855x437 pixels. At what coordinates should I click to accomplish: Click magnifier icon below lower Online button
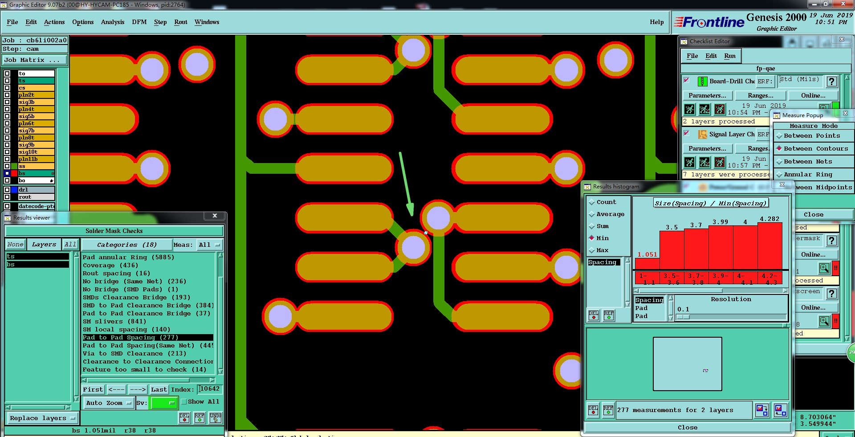click(x=824, y=321)
